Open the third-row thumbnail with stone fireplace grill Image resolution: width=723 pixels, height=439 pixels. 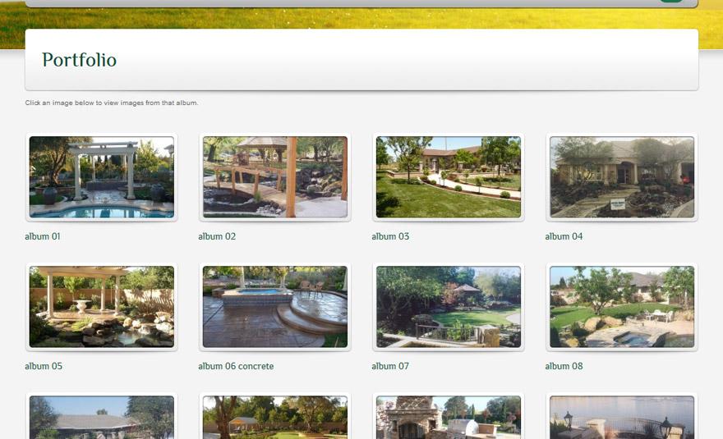point(449,418)
